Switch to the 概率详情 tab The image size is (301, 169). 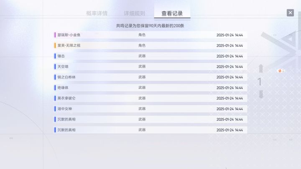pos(97,13)
